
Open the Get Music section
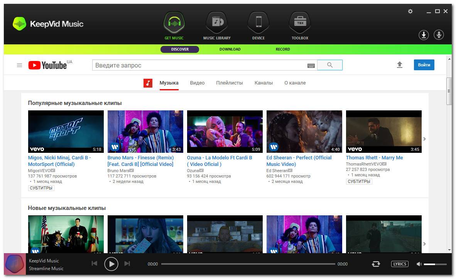point(174,26)
